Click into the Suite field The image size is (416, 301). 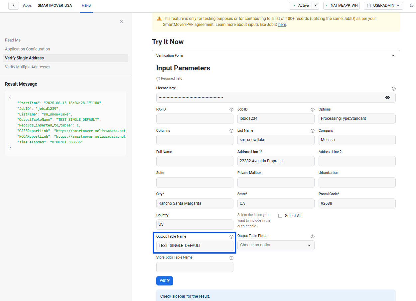[195, 183]
